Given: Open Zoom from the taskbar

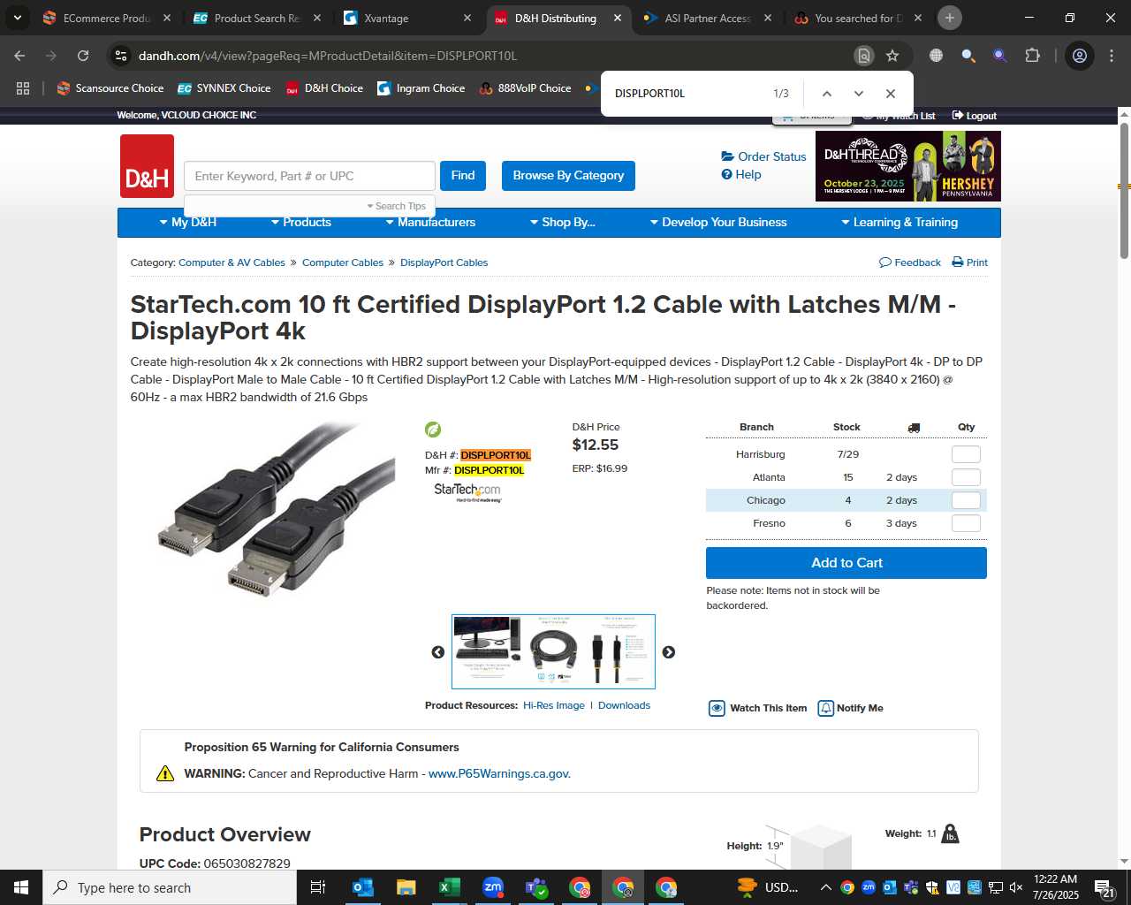Looking at the screenshot, I should coord(492,887).
